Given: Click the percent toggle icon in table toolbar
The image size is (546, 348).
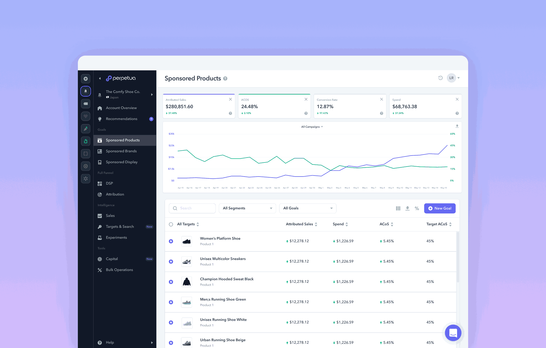Looking at the screenshot, I should pos(417,208).
